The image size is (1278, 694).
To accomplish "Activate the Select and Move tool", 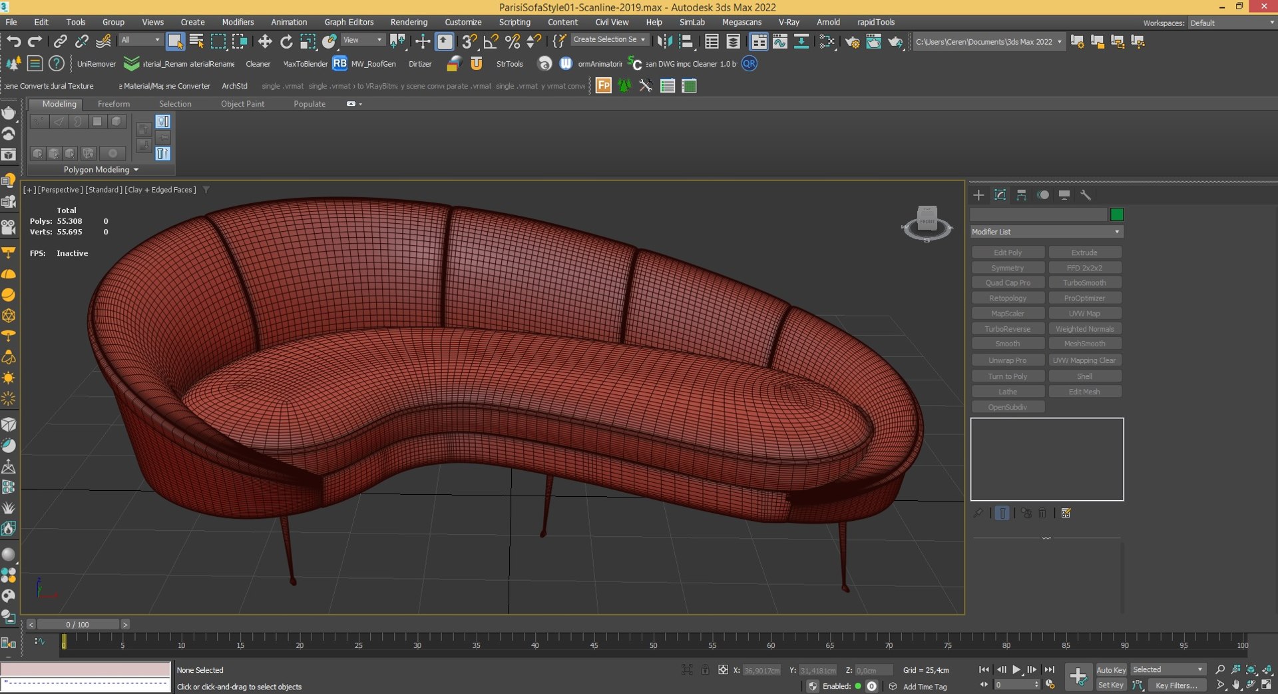I will pyautogui.click(x=265, y=41).
